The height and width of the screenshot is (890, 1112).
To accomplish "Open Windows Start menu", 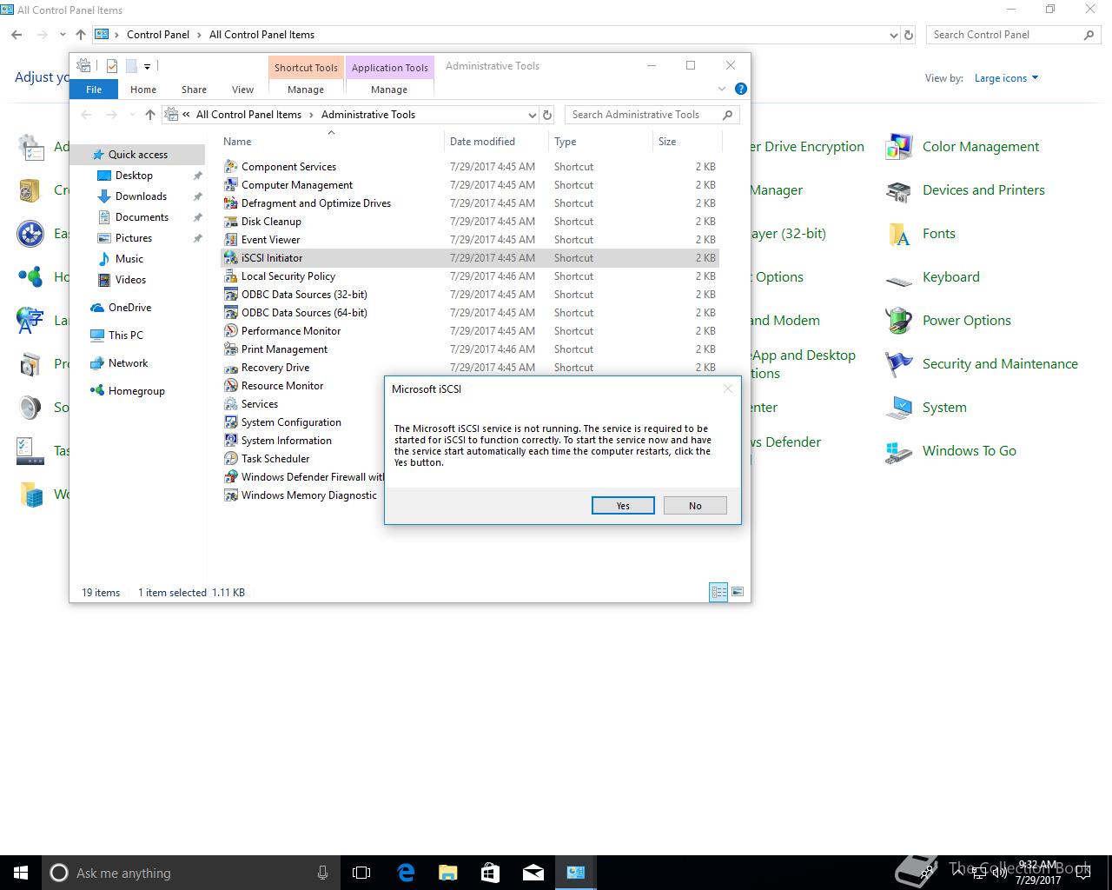I will click(21, 873).
